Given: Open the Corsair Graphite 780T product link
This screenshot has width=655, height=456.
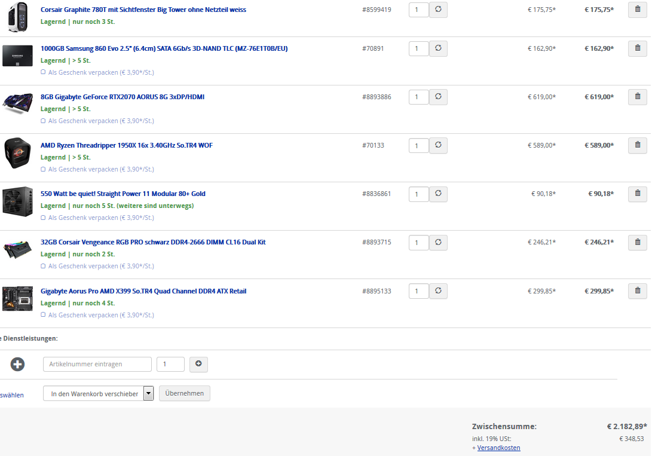Looking at the screenshot, I should tap(143, 10).
